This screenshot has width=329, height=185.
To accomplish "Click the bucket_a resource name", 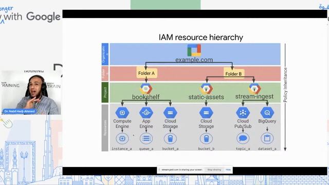I will point(170,149).
